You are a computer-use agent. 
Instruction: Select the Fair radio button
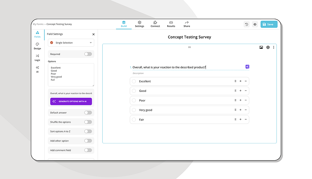point(134,120)
